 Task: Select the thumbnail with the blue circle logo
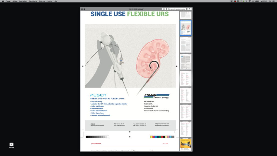(x=186, y=61)
